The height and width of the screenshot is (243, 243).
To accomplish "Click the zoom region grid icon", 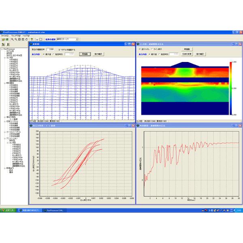I will click(x=19, y=39).
